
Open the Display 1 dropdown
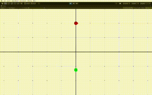(x=4, y=8)
